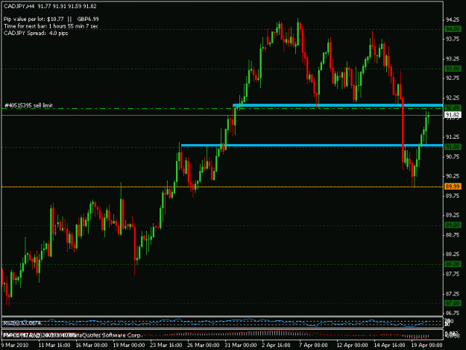Click the '23 Mar 16:00' time label
The width and height of the screenshot is (466, 350).
tap(166, 345)
